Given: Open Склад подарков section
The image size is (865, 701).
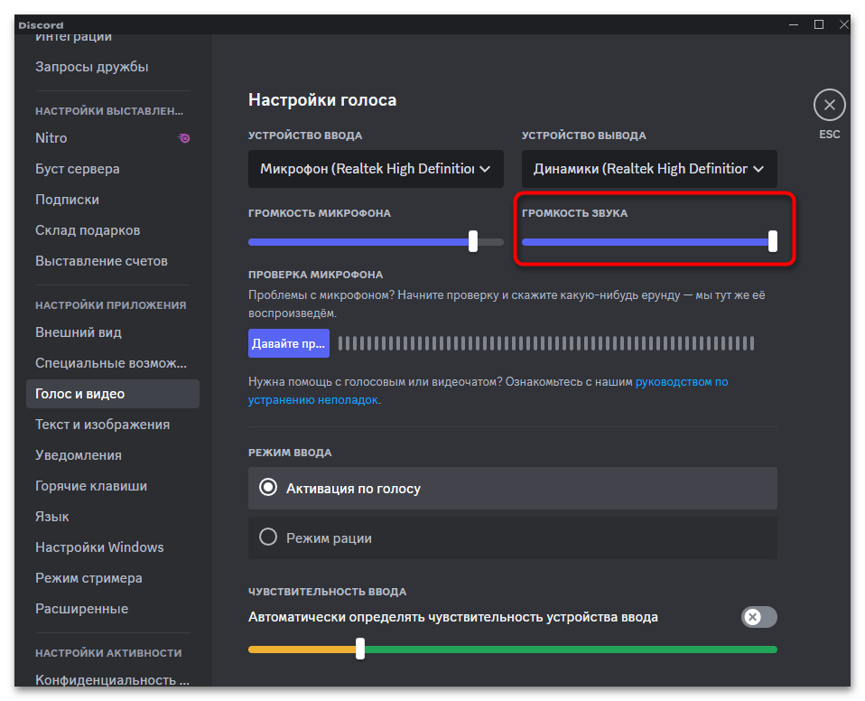Looking at the screenshot, I should (113, 230).
